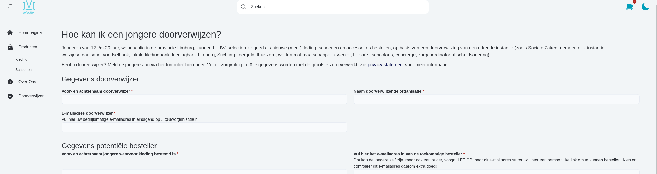Toggle dark mode with the moon icon
Viewport: 657px width, 174px height.
click(x=645, y=7)
